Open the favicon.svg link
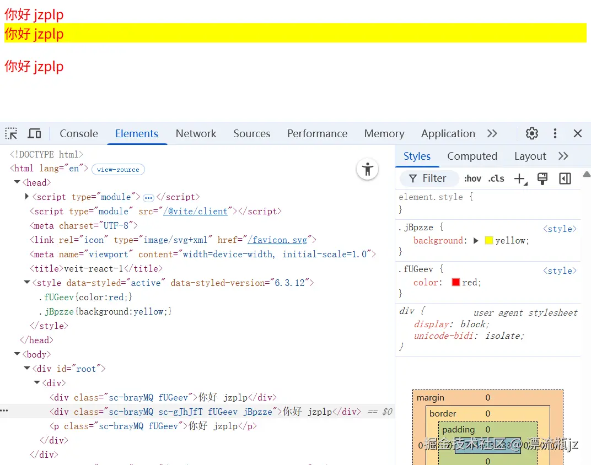The image size is (591, 465). (x=279, y=239)
